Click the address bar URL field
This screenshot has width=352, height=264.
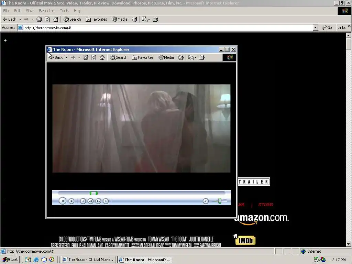point(165,27)
